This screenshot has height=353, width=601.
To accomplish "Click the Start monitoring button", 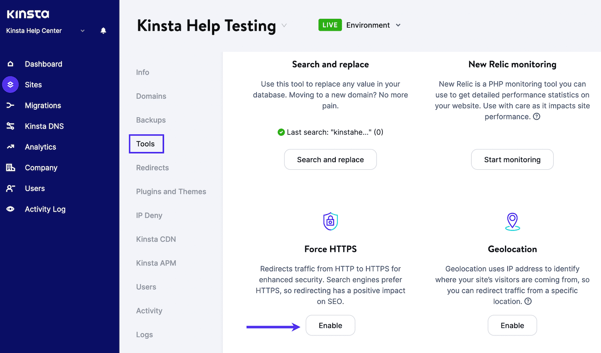I will click(512, 159).
